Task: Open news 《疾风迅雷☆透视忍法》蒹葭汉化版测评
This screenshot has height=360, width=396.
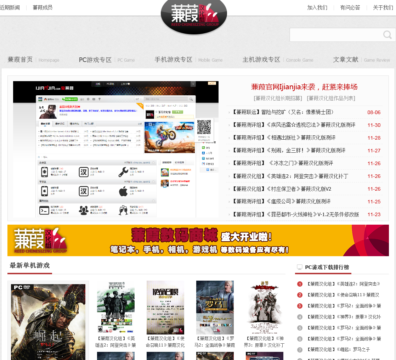Action: [x=293, y=125]
